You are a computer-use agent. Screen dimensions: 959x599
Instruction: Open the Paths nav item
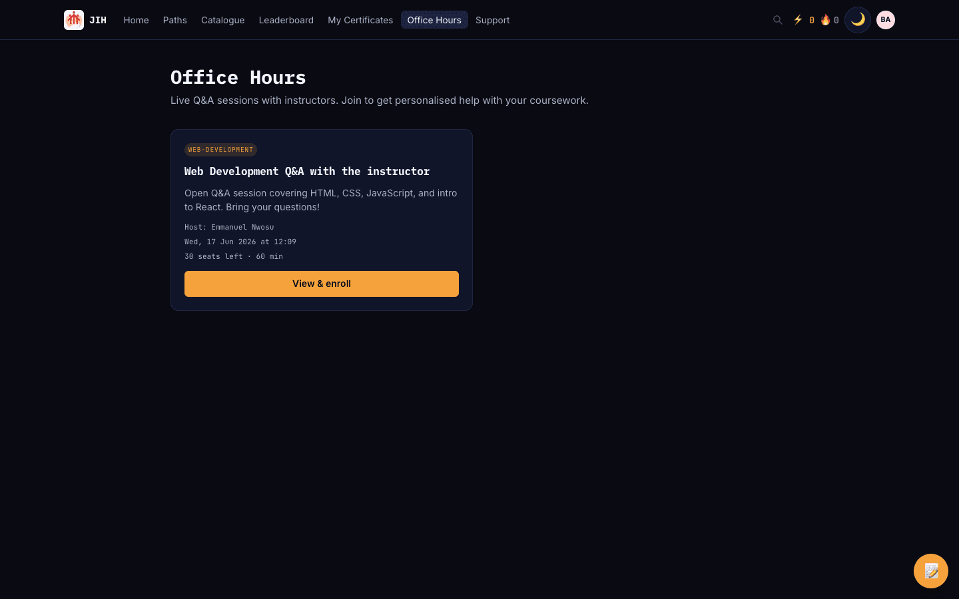pyautogui.click(x=175, y=20)
